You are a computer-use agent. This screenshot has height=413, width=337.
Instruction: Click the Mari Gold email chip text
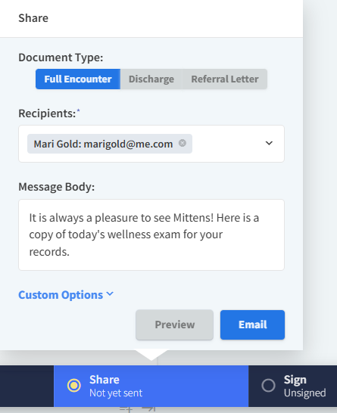tap(103, 144)
